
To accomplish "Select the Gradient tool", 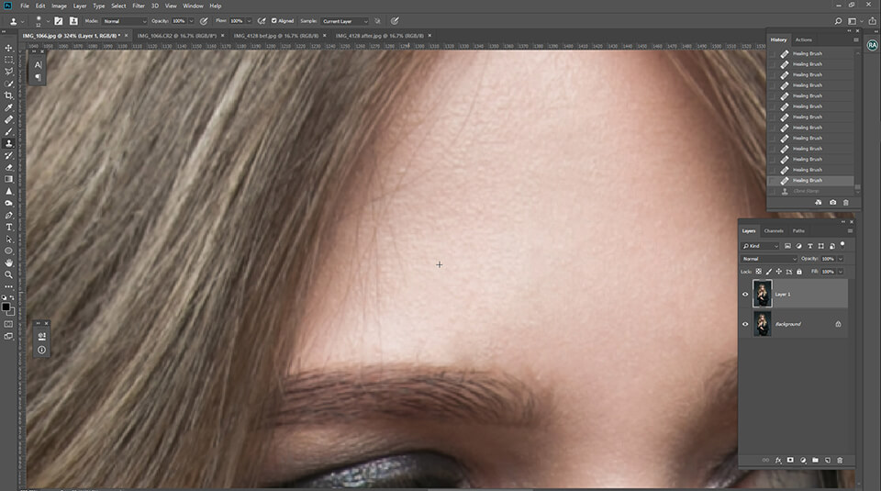I will (x=8, y=179).
